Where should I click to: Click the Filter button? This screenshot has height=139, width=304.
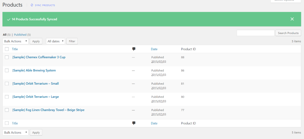coord(72,41)
